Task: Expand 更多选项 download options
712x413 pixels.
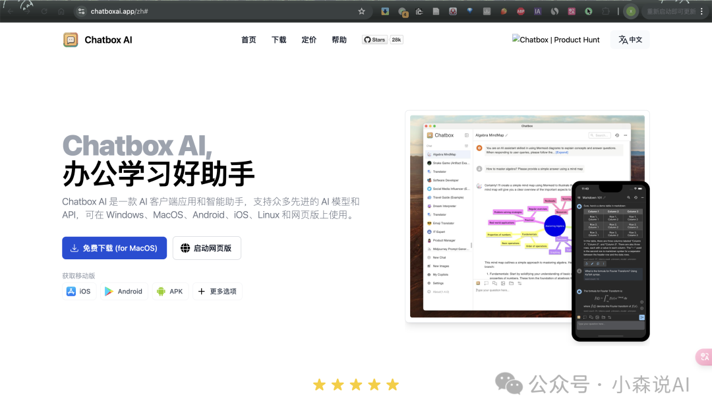Action: click(218, 291)
